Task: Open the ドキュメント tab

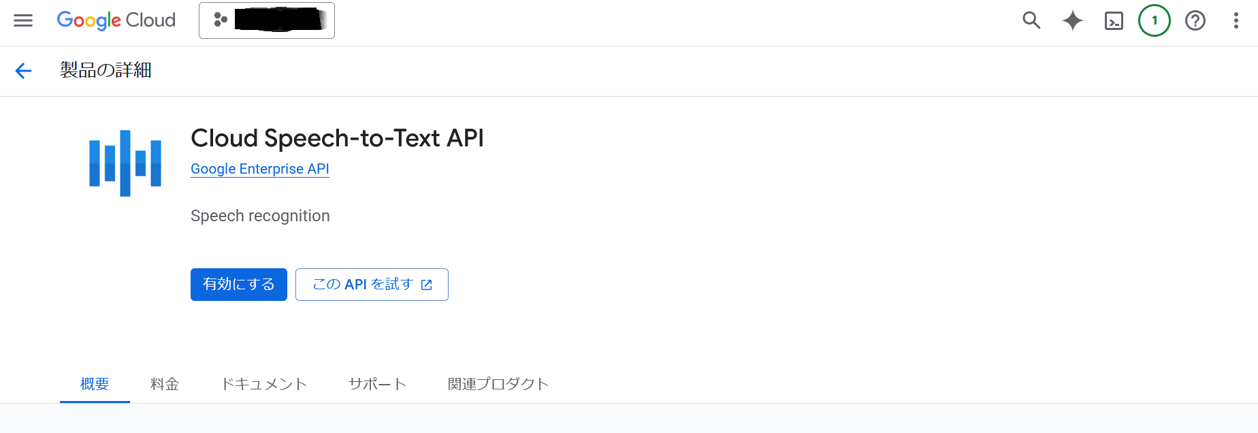Action: point(264,384)
